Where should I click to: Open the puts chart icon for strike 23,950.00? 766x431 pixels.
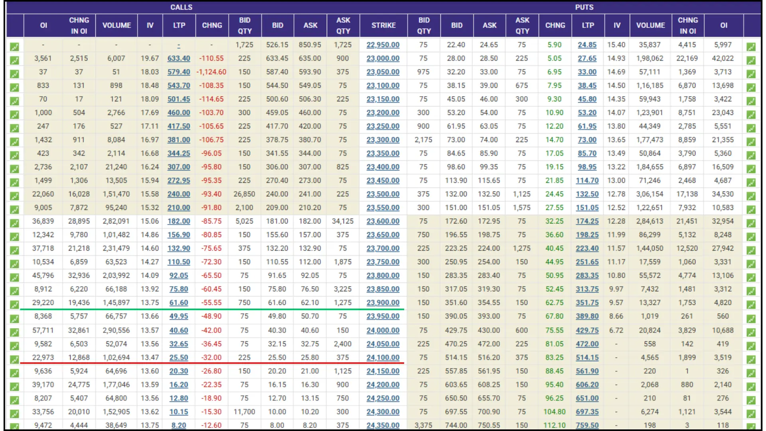(751, 318)
